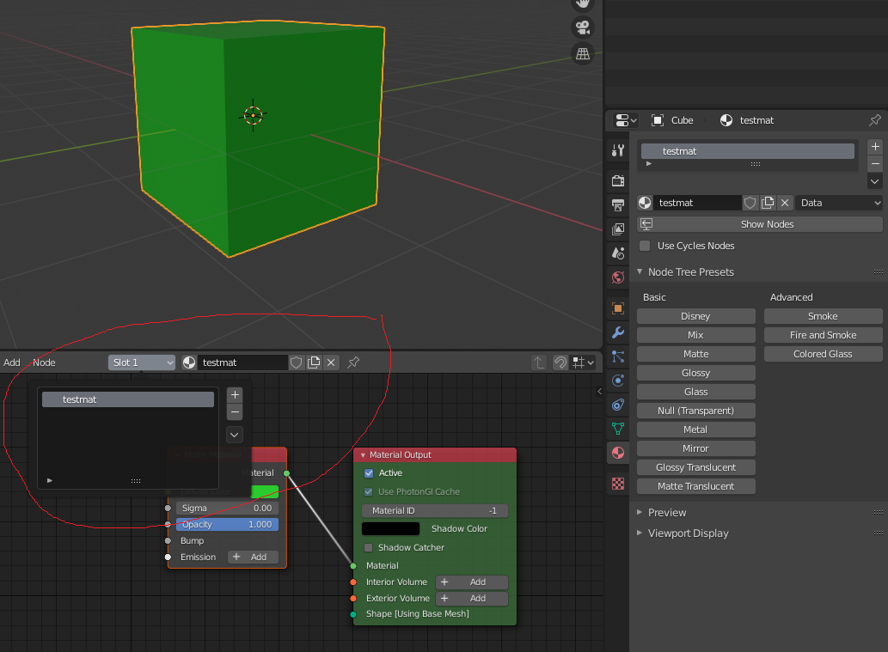
Task: Enable the Use Cycles Nodes checkbox
Action: click(x=645, y=246)
